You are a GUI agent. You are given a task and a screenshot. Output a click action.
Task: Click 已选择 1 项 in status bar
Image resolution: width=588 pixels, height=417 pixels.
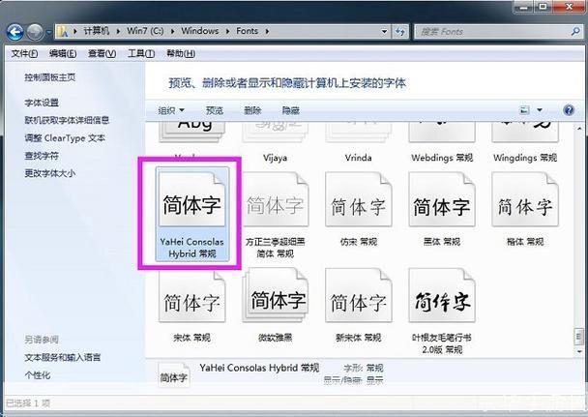coord(28,403)
